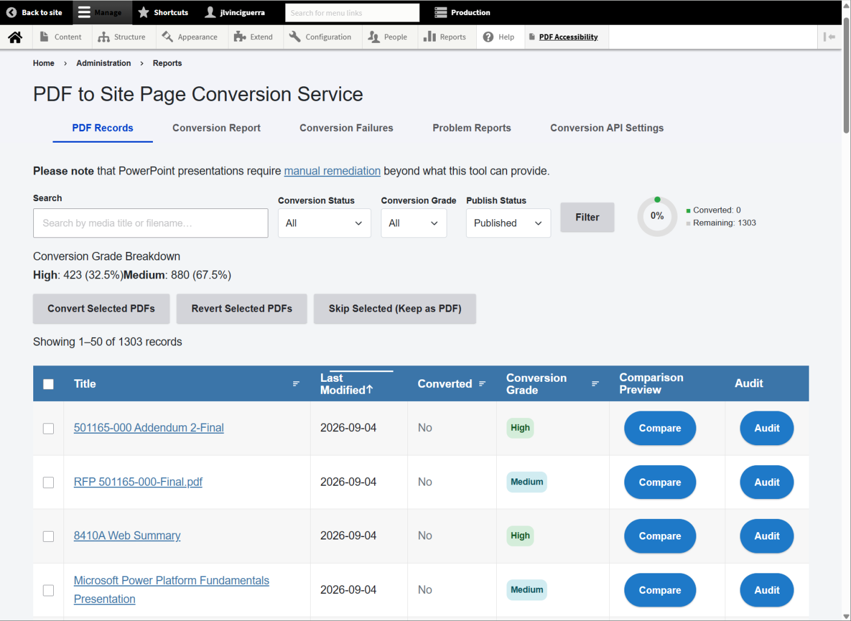Expand the Conversion Status dropdown
851x621 pixels.
pyautogui.click(x=325, y=223)
